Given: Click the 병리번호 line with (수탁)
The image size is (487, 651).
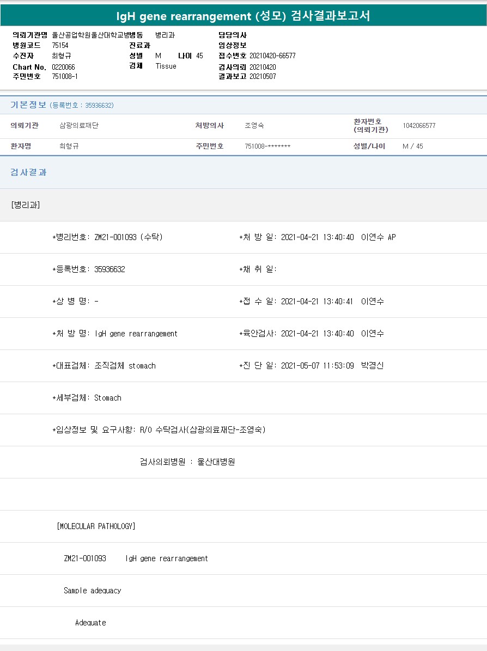Looking at the screenshot, I should (x=107, y=237).
